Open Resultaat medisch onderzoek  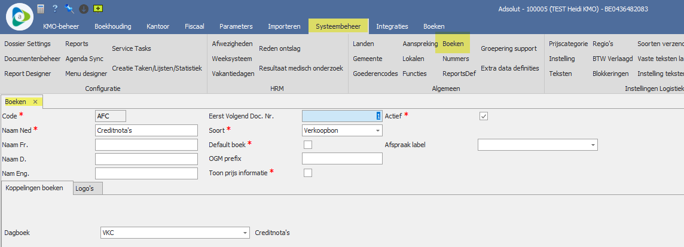coord(301,68)
